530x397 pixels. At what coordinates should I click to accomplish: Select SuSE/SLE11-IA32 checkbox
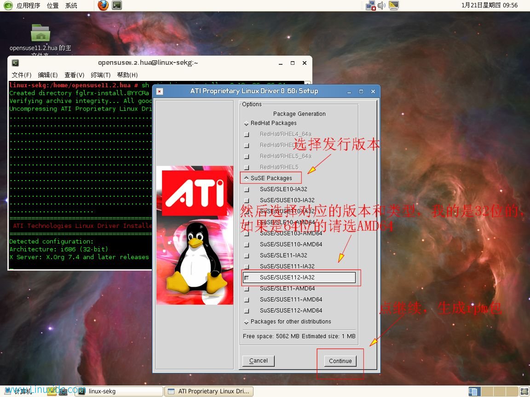point(247,255)
